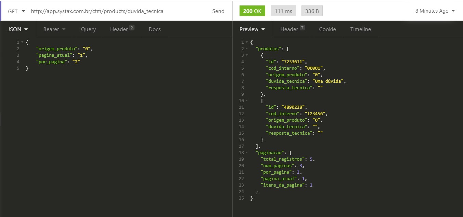Open the request Header tab

pyautogui.click(x=122, y=29)
